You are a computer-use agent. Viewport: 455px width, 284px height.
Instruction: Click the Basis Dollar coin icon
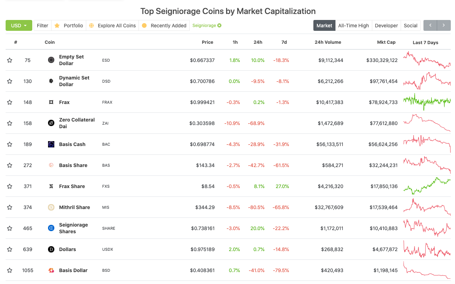coord(51,270)
